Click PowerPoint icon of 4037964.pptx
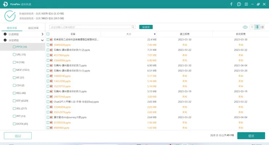This screenshot has width=269, height=145. point(51,55)
